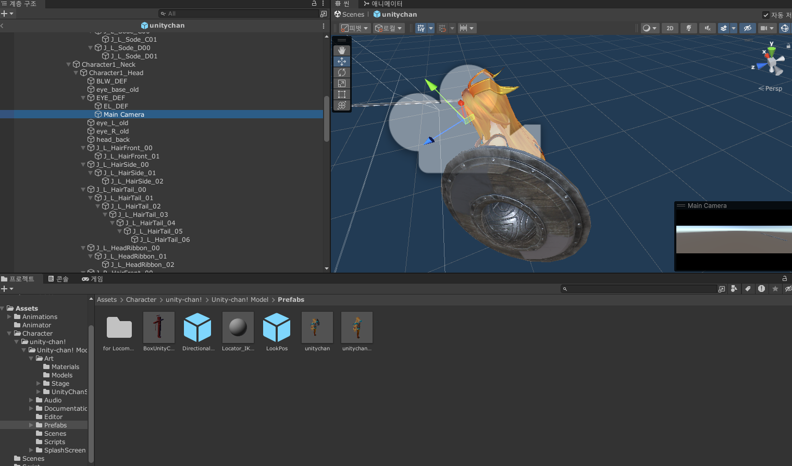Collapse Character1_Head tree node
Viewport: 792px width, 466px height.
click(x=76, y=73)
